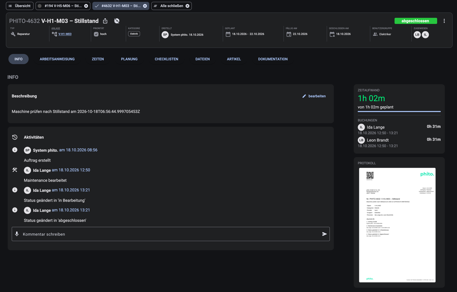Click into Kommentar schreiben field

pos(171,234)
